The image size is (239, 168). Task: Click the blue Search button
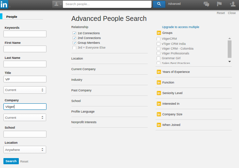click(x=11, y=161)
